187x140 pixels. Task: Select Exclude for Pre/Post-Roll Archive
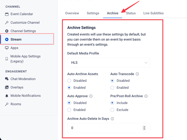click(112, 110)
